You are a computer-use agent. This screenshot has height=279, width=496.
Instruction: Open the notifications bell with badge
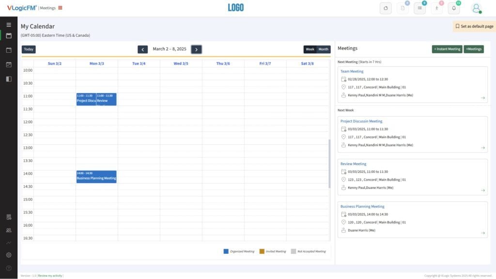454,8
